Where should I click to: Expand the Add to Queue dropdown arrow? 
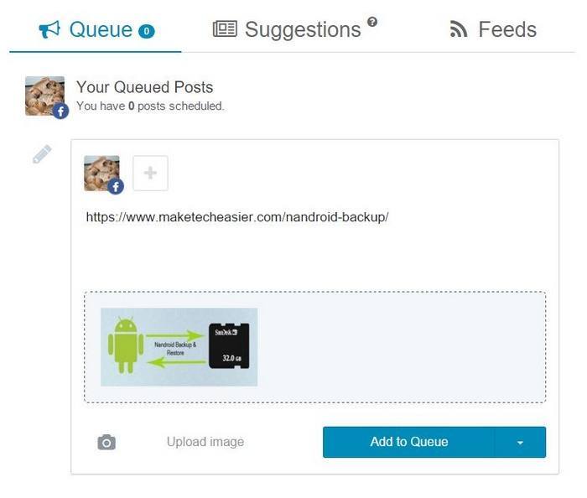coord(520,442)
